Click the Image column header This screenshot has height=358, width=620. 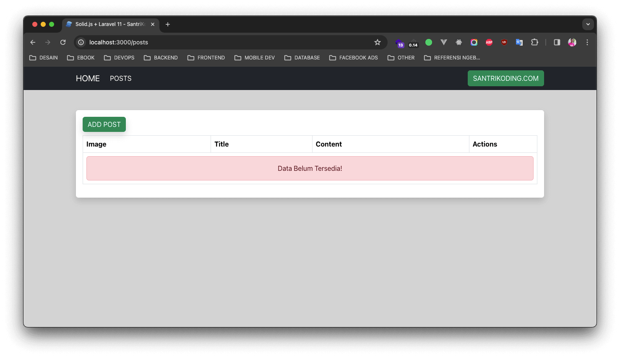pos(147,144)
